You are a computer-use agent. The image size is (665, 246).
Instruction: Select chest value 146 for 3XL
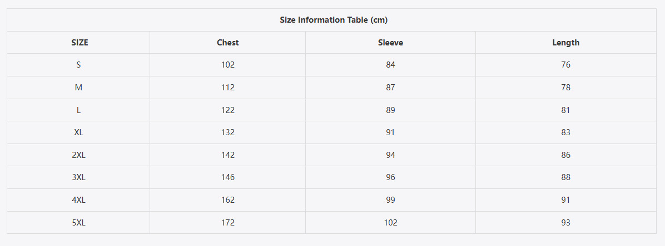(x=228, y=177)
